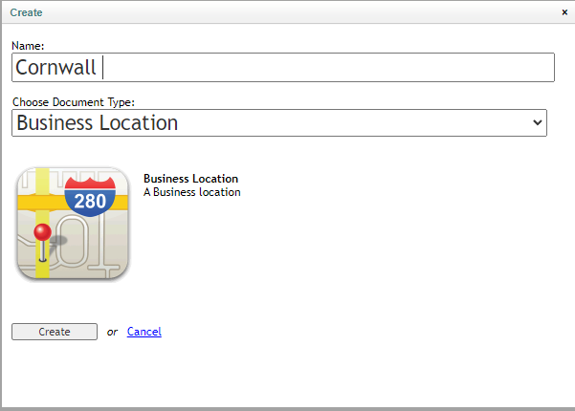Click the empty right side of the Name field
Image resolution: width=575 pixels, height=411 pixels.
click(330, 68)
